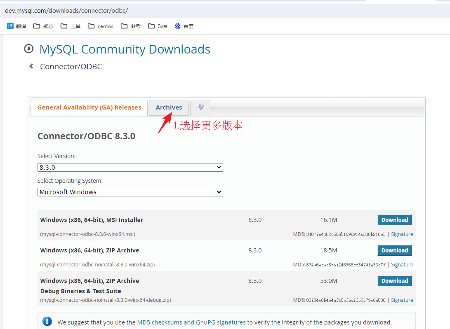Click the 16.1M file size

click(329, 220)
